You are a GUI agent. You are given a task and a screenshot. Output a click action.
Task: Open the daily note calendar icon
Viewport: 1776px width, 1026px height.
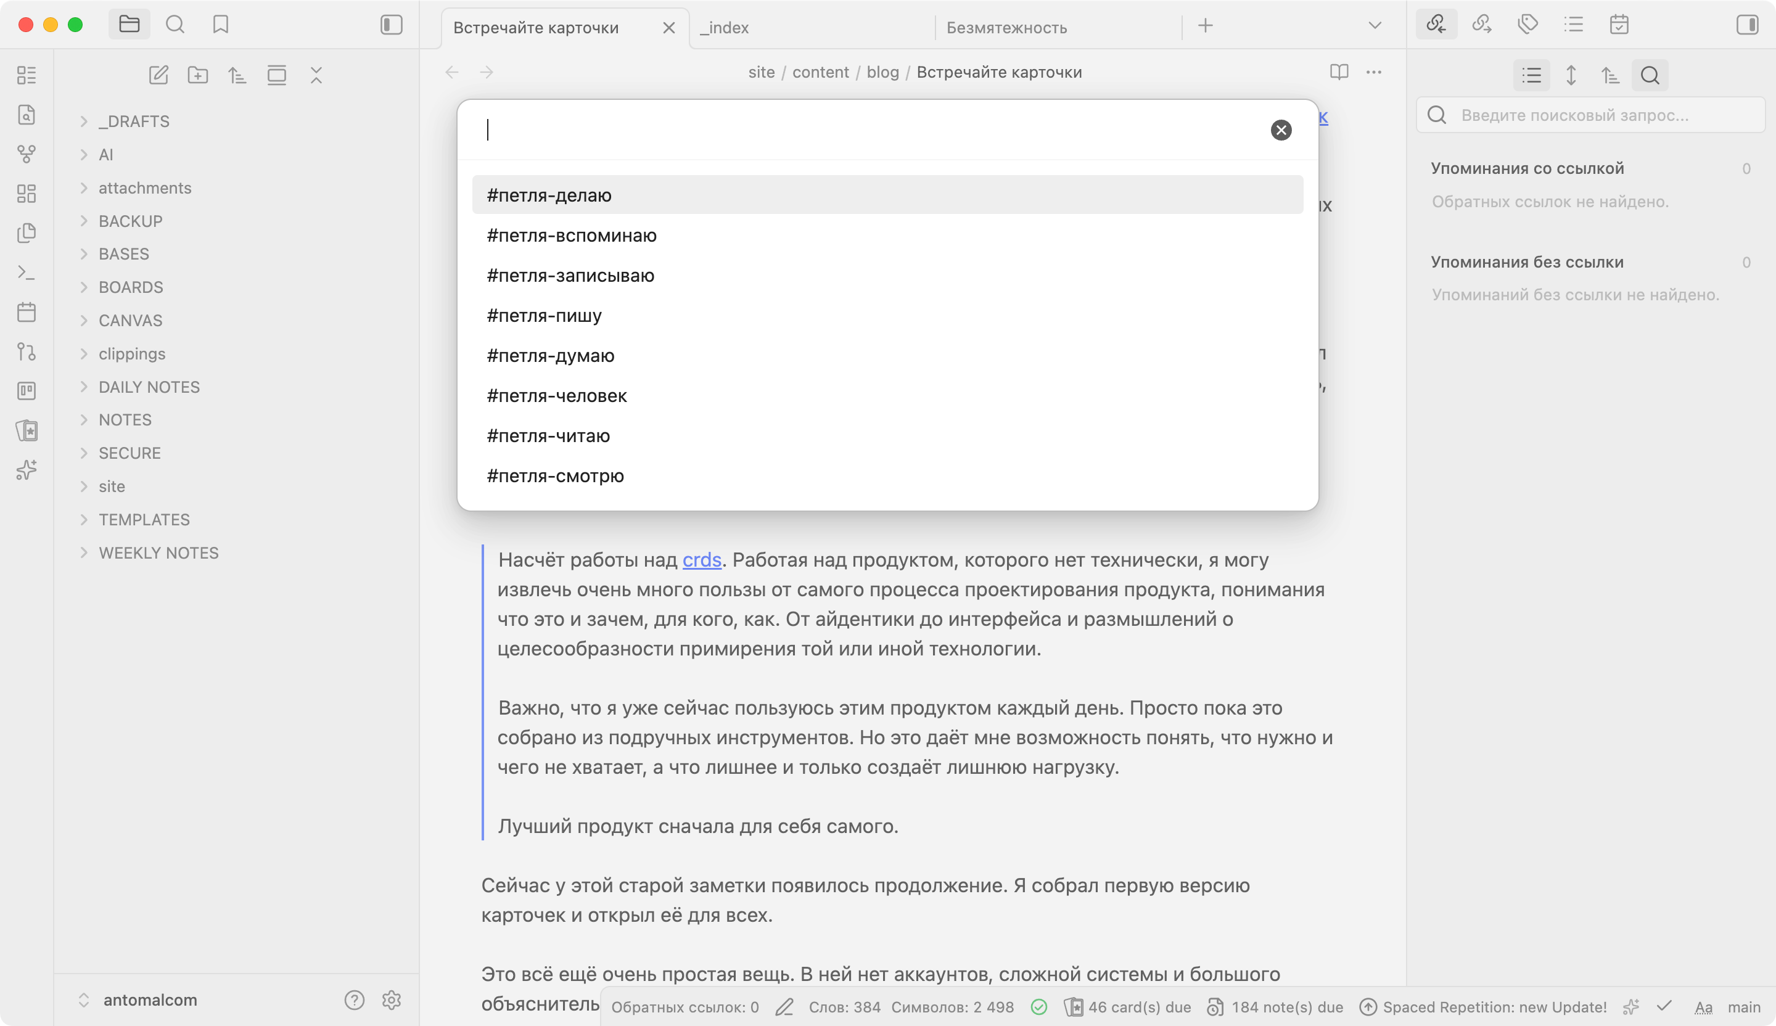26,311
